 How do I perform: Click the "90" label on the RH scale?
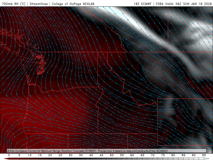tap(194, 155)
